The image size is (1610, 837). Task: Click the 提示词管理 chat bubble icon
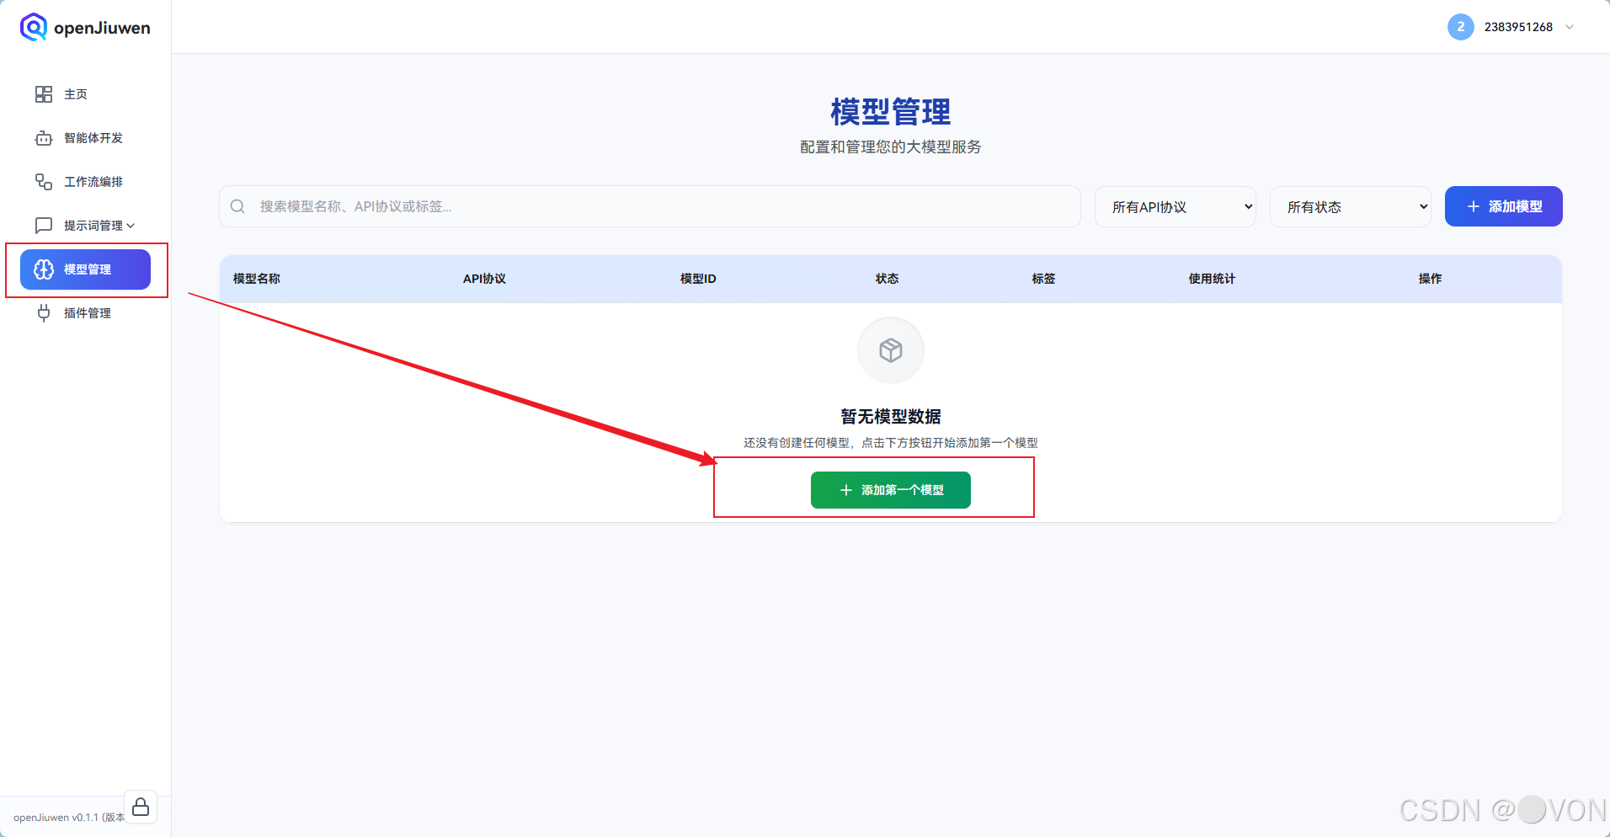(44, 226)
